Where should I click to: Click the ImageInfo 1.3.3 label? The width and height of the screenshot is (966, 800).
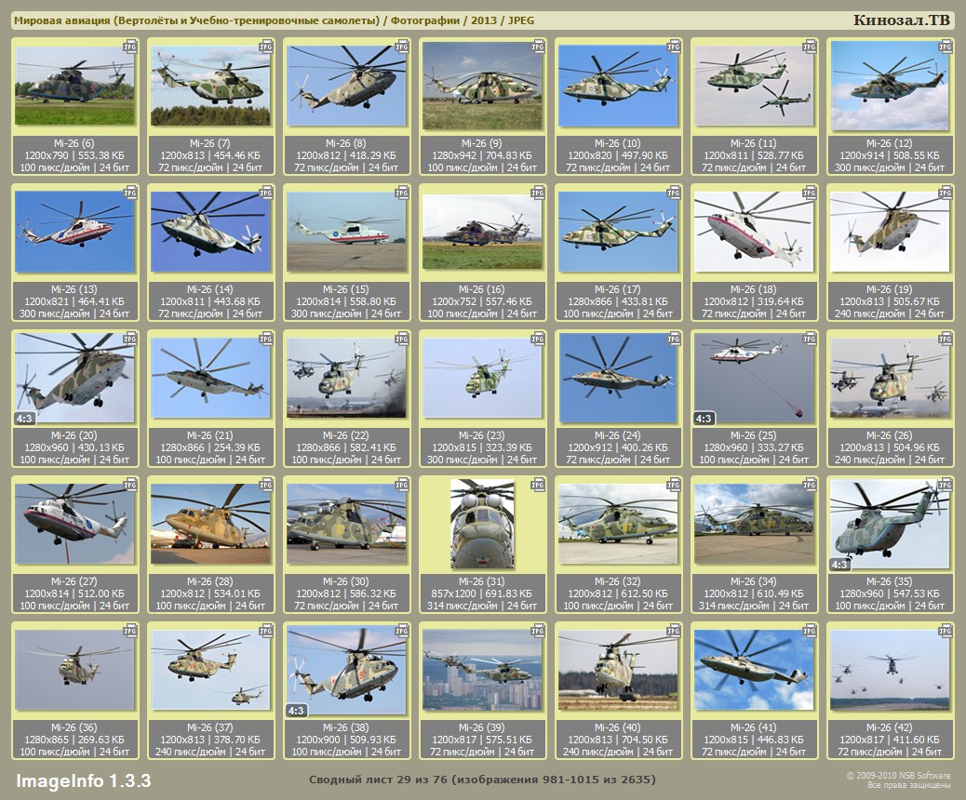pyautogui.click(x=83, y=780)
